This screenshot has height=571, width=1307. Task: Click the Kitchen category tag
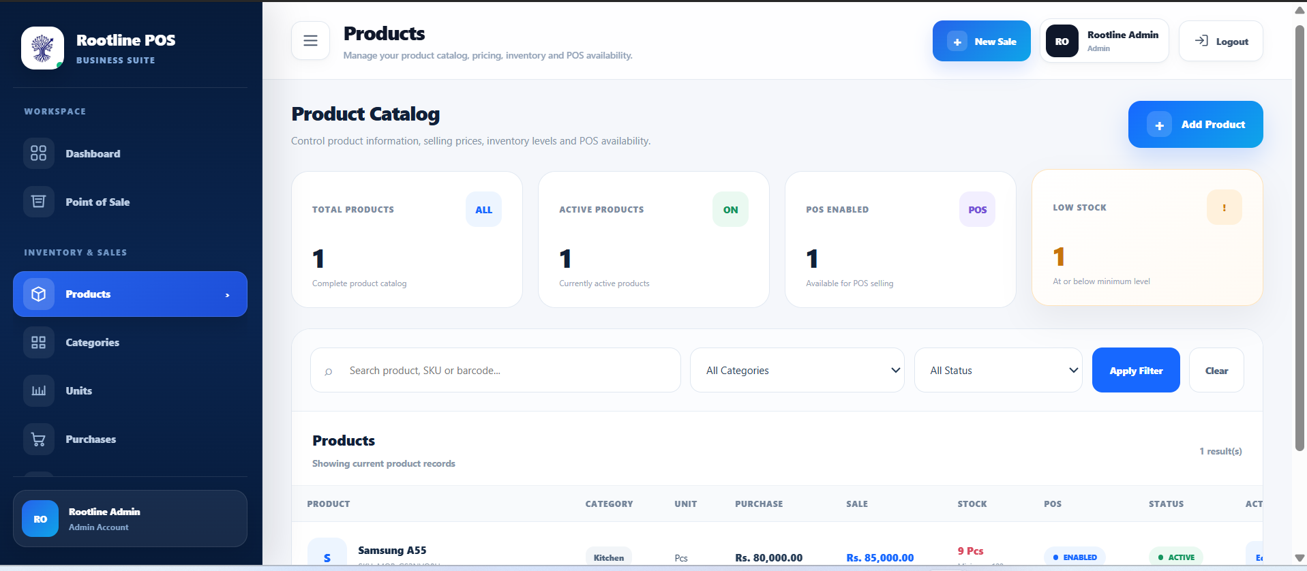pyautogui.click(x=609, y=557)
